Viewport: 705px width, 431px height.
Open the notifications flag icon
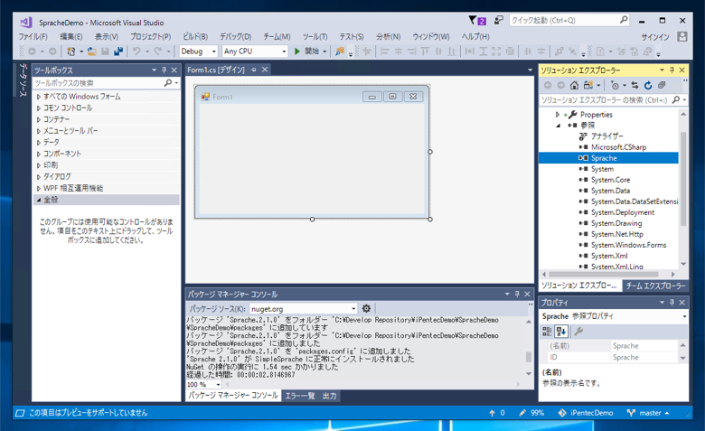point(476,20)
